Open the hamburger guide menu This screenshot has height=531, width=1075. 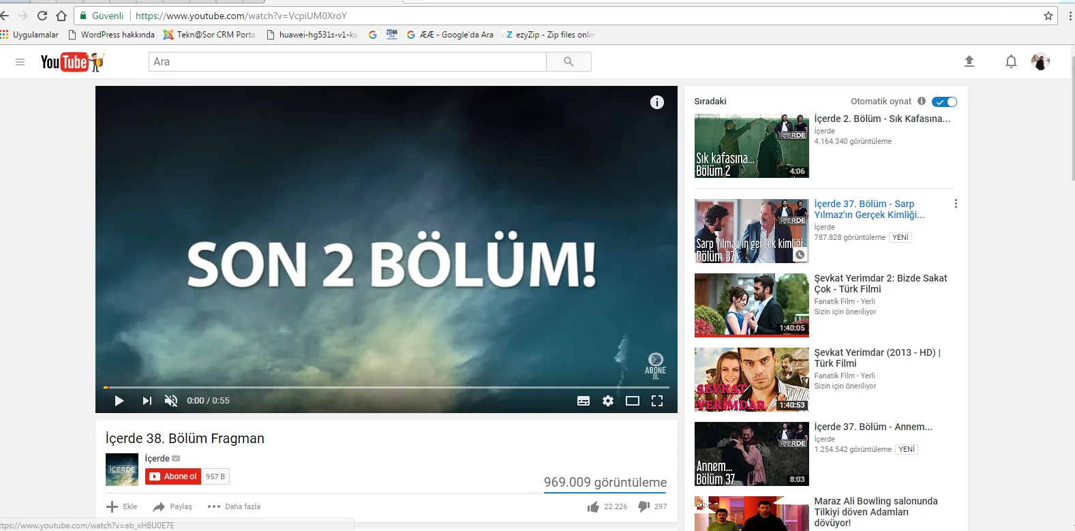click(x=20, y=62)
